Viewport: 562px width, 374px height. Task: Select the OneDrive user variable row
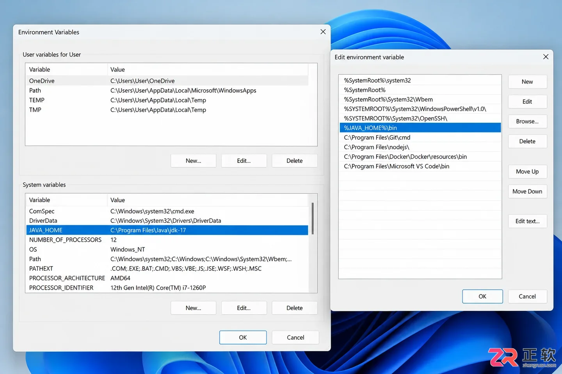pyautogui.click(x=167, y=81)
